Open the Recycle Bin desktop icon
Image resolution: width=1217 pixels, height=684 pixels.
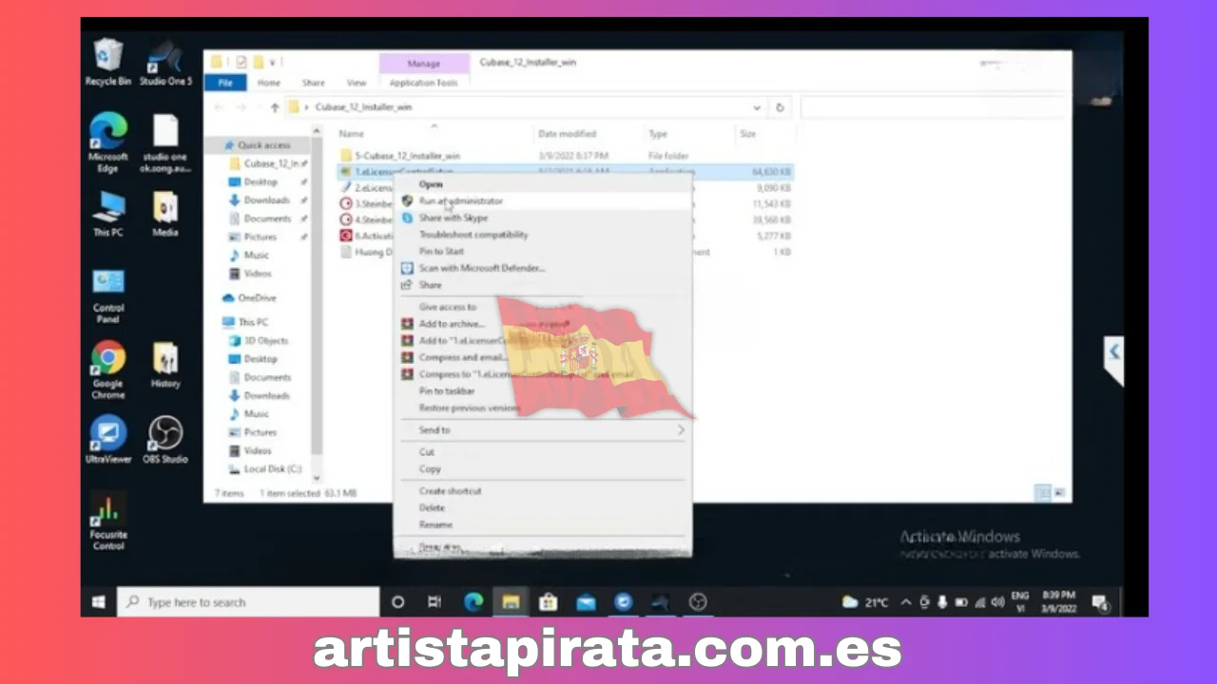pyautogui.click(x=107, y=63)
